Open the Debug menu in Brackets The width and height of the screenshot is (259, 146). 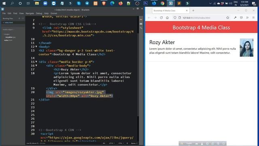tap(39, 13)
